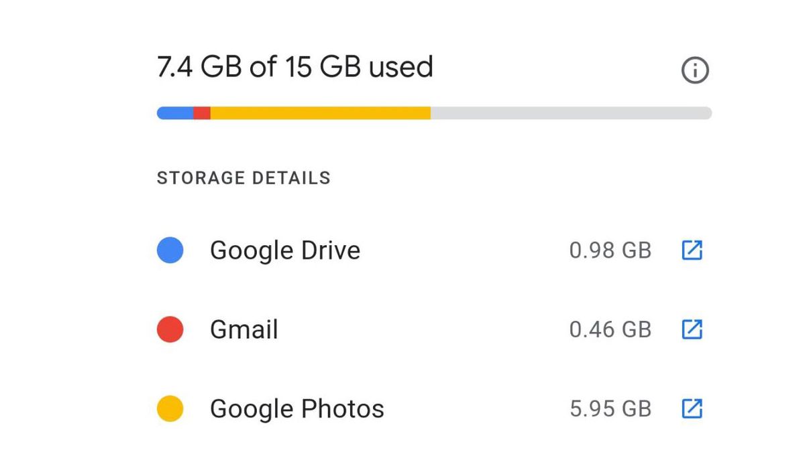
Task: Click the Gmail label
Action: point(244,329)
